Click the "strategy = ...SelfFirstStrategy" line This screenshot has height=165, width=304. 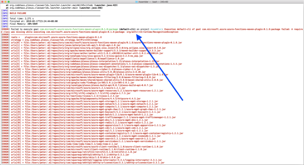tap(49, 40)
